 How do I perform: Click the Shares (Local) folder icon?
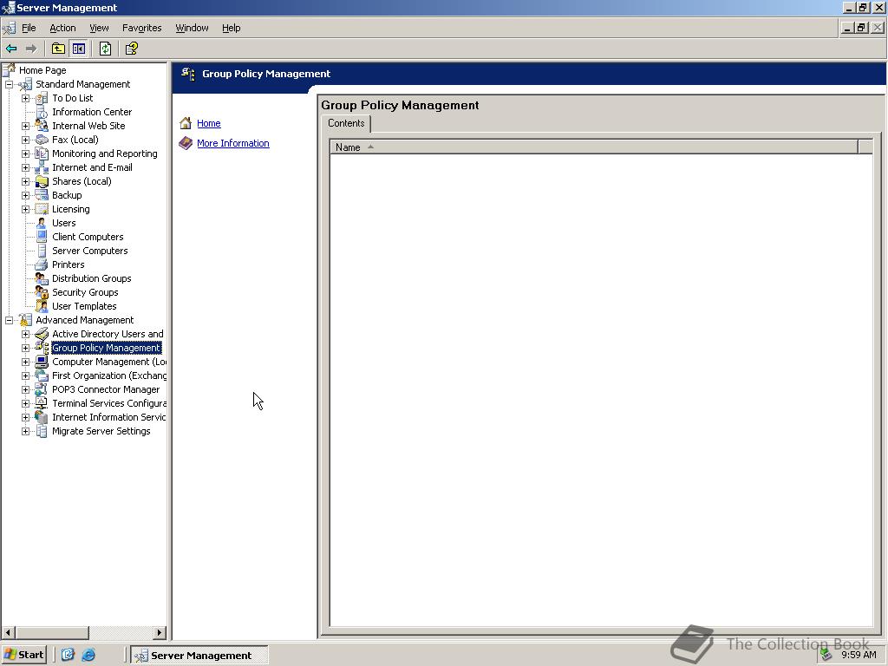[42, 181]
